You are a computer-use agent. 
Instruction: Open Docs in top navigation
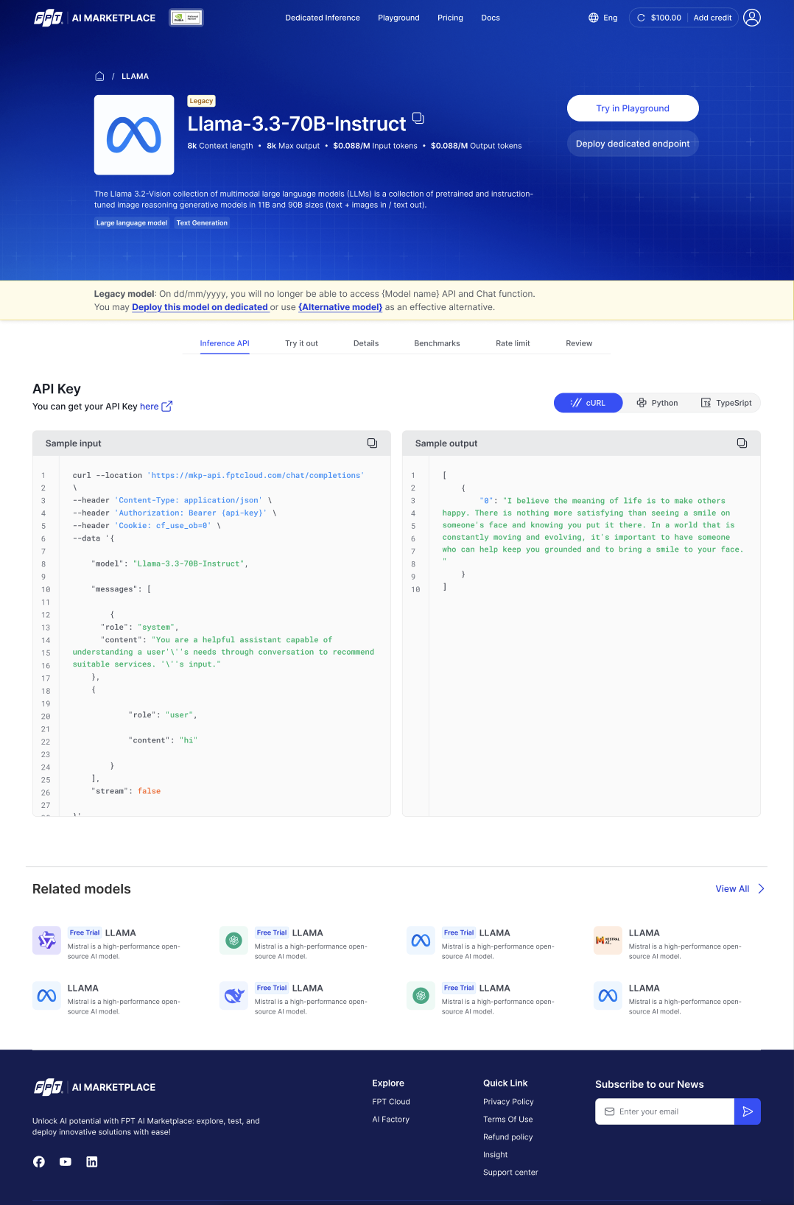click(x=491, y=18)
